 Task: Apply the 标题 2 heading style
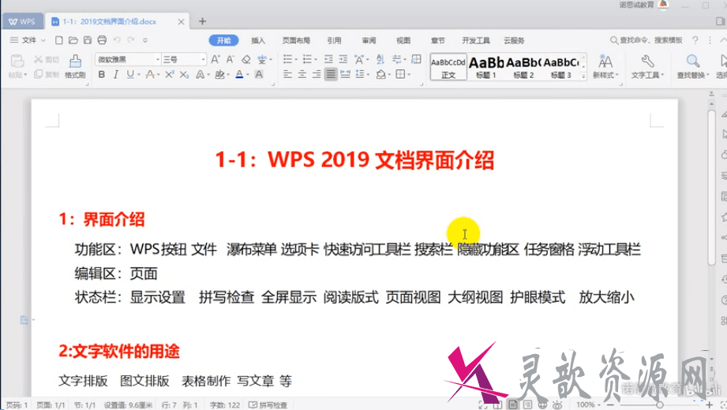[523, 67]
